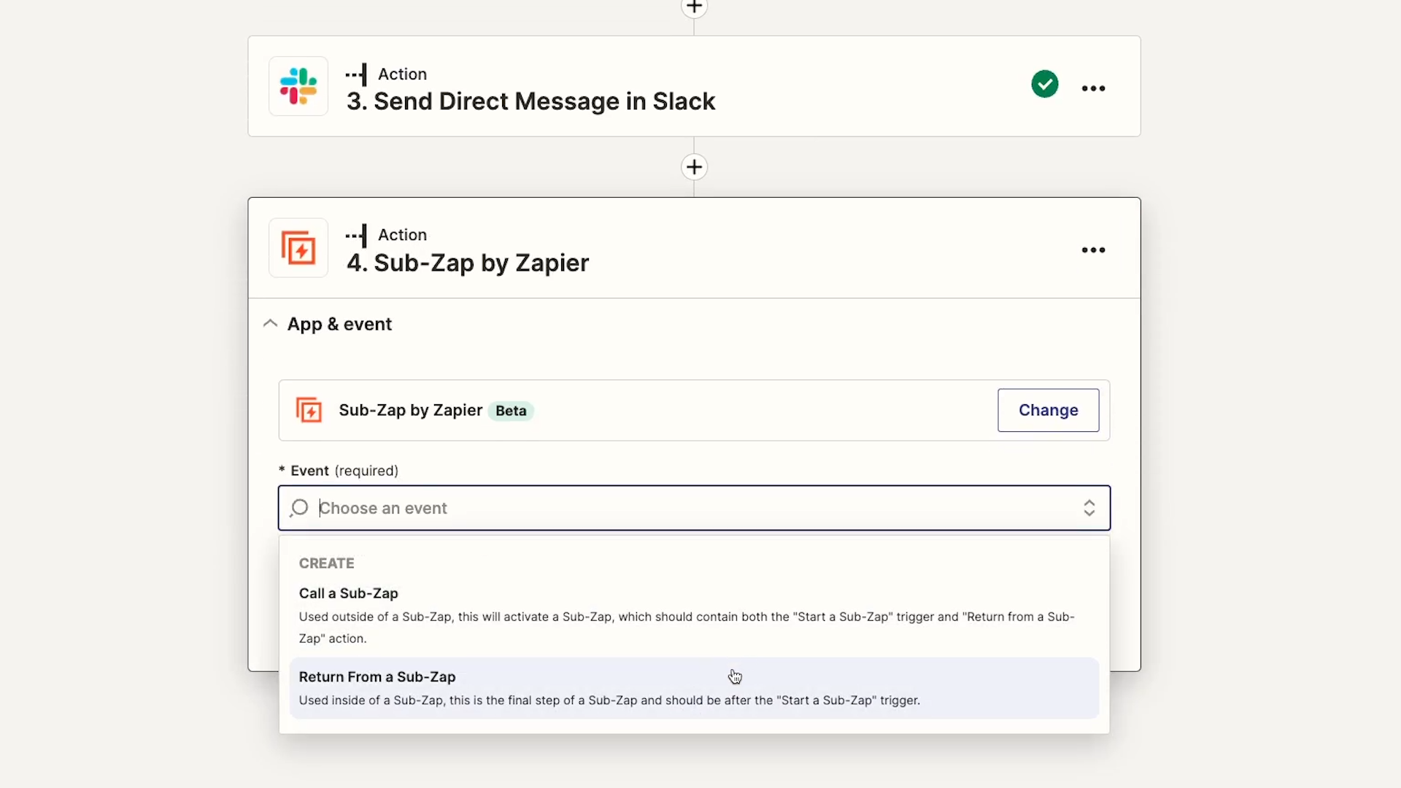Click the Sub-Zap app icon in step 4 header
The image size is (1401, 788).
[x=298, y=248]
